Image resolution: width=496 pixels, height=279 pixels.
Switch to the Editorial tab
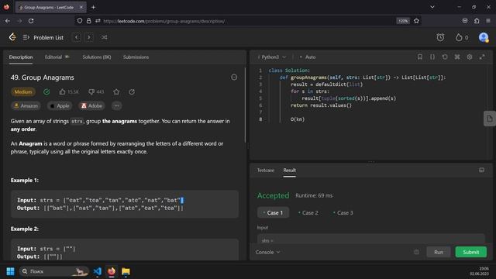coord(57,57)
